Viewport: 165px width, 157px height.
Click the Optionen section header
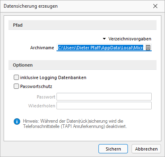click(x=82, y=65)
